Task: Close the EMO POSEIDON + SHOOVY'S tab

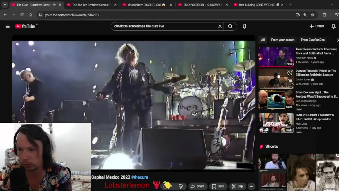Action: coord(226,5)
